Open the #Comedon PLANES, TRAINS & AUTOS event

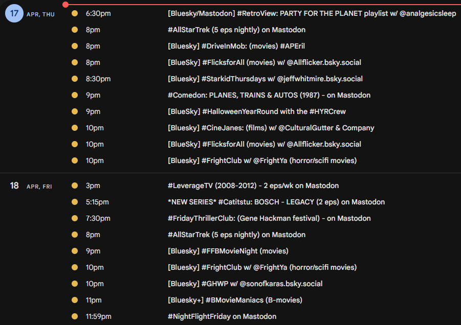pyautogui.click(x=269, y=96)
